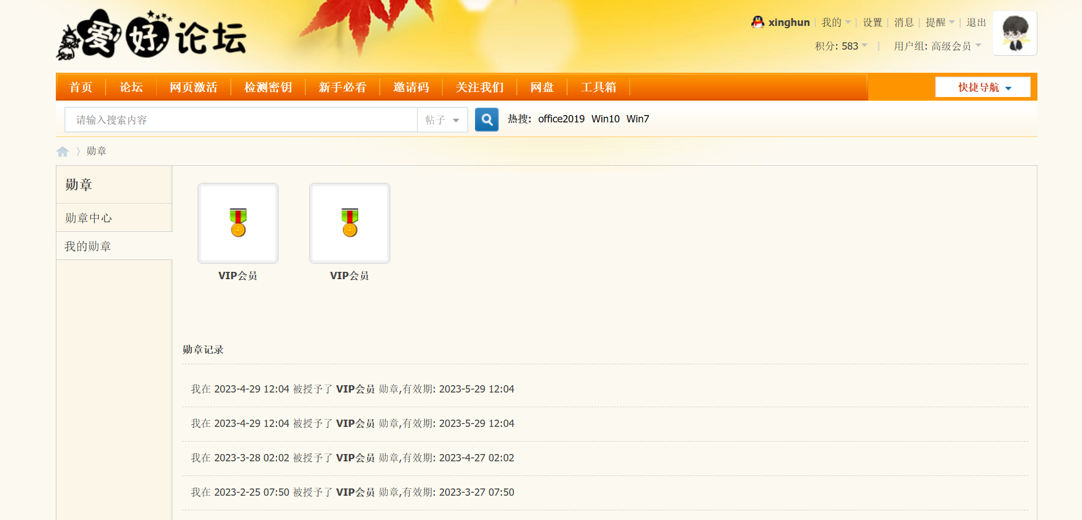The width and height of the screenshot is (1082, 520).
Task: Select the 网页激活 navigation tab
Action: [x=193, y=87]
